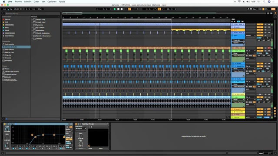Toggle EQ Eight device activator

5,124
